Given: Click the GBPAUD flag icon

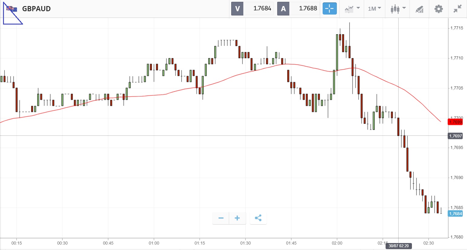Looking at the screenshot, I should (x=12, y=9).
